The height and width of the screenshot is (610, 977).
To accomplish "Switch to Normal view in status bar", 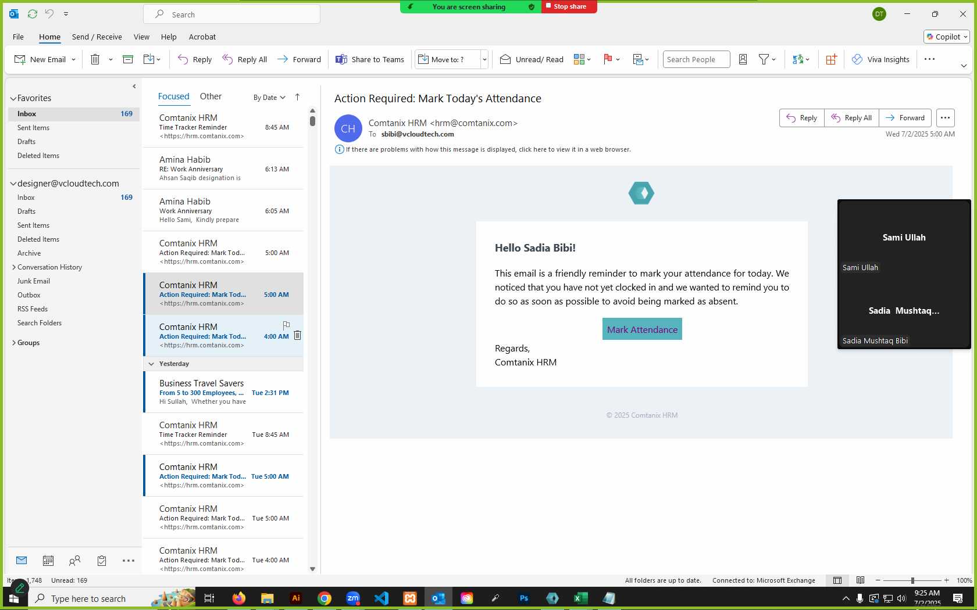I will pos(837,580).
